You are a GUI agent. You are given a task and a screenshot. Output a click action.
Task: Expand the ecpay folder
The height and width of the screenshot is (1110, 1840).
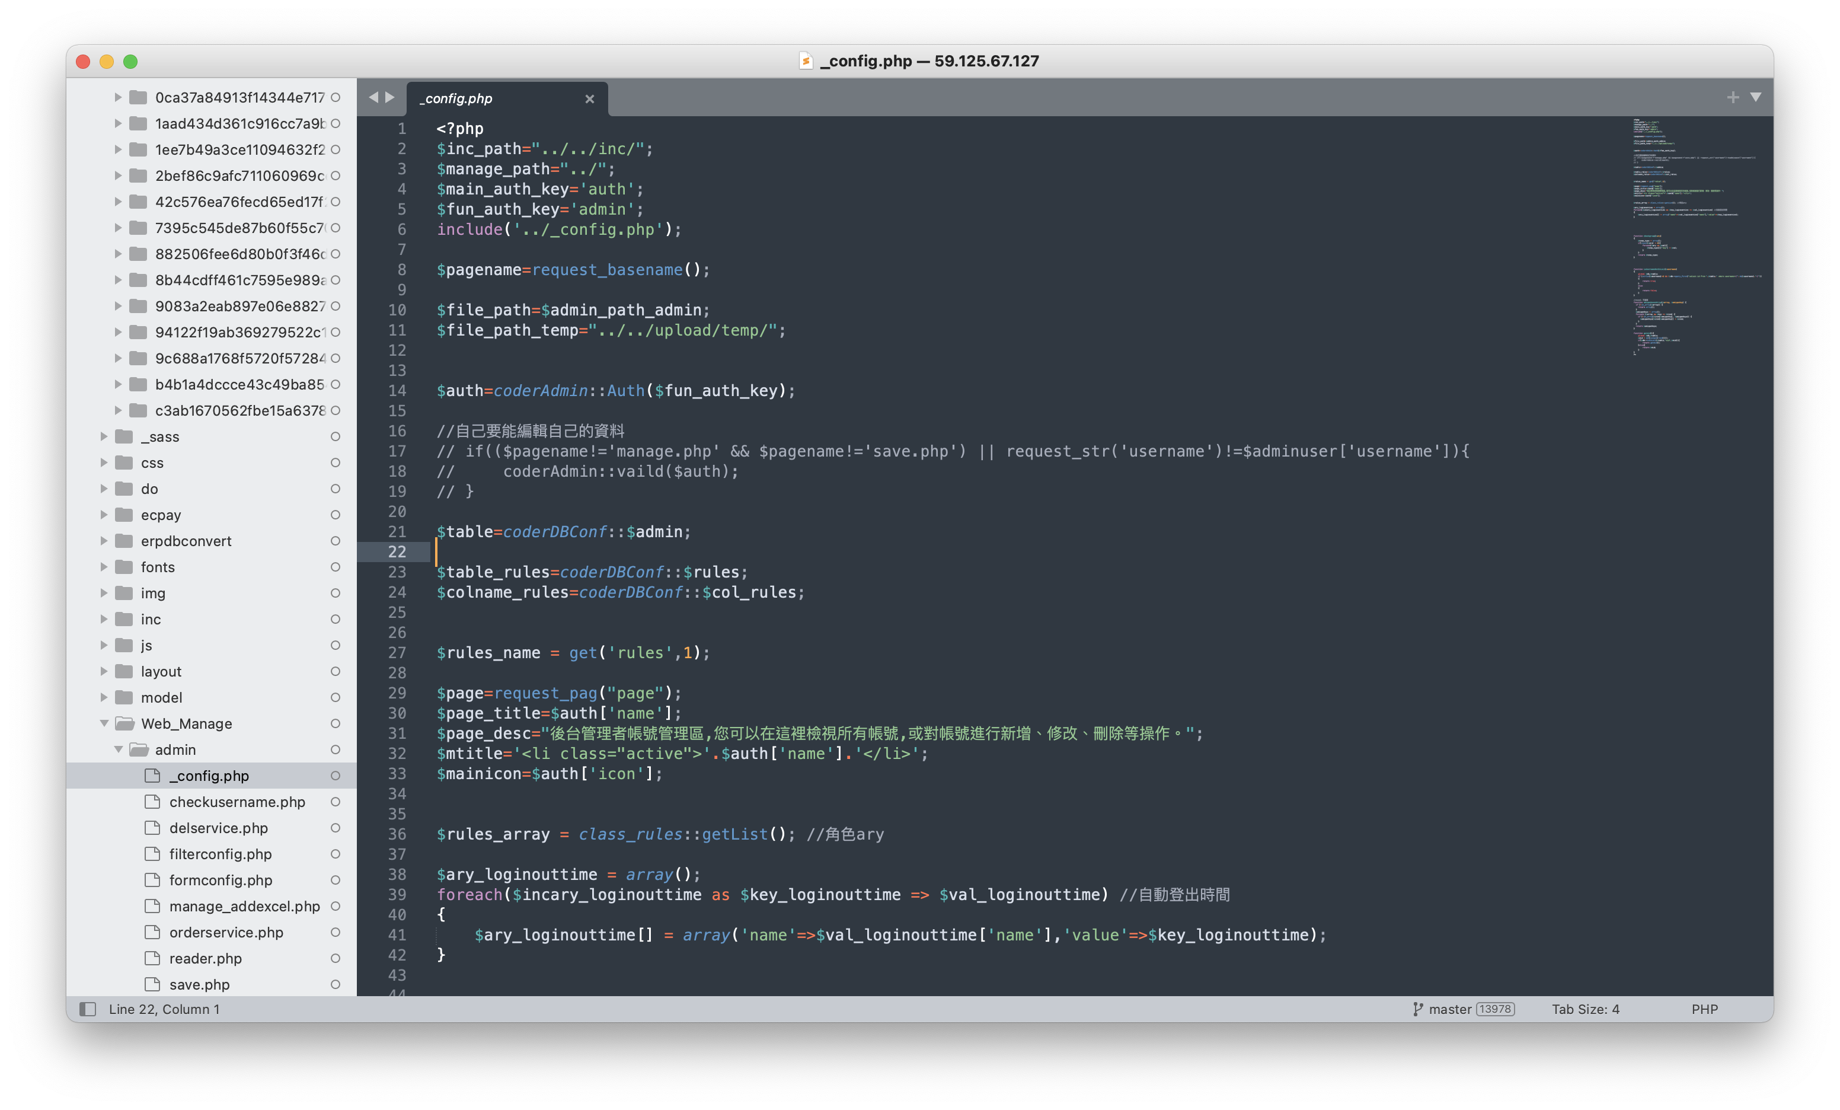(104, 514)
